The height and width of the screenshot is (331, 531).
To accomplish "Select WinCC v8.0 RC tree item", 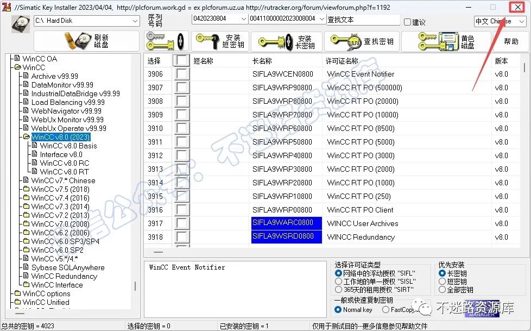I will point(65,163).
